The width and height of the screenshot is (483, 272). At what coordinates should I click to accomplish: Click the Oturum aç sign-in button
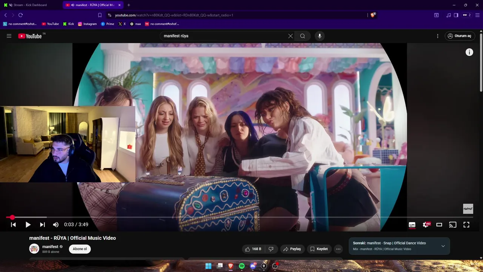[x=459, y=36]
